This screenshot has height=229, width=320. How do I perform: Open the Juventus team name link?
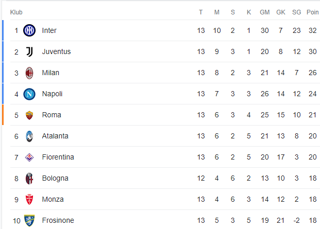click(x=56, y=52)
